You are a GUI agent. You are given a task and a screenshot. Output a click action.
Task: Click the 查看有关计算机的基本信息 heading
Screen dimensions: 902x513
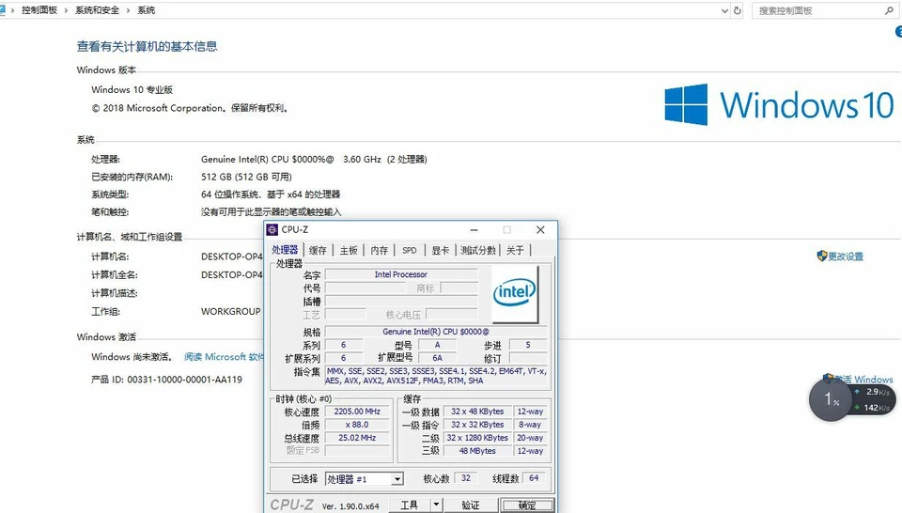(x=148, y=47)
